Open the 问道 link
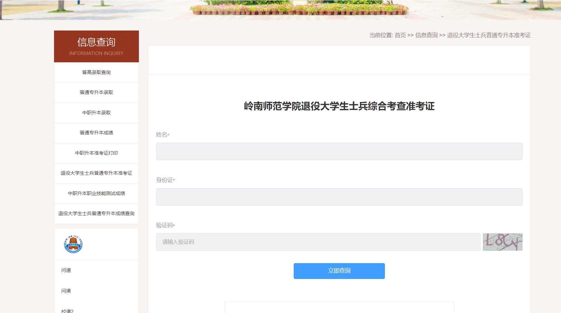 (66, 270)
